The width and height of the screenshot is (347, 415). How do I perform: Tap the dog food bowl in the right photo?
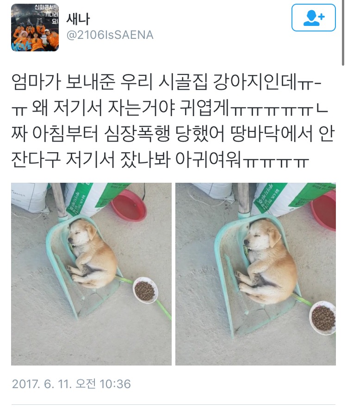tap(322, 318)
